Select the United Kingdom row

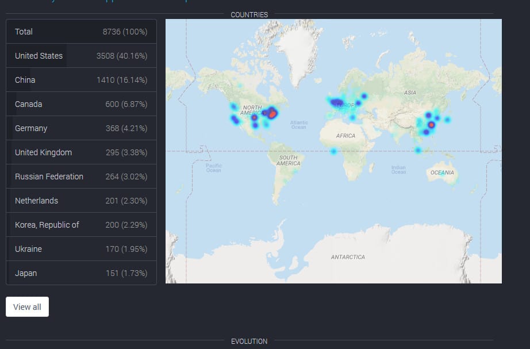[81, 152]
